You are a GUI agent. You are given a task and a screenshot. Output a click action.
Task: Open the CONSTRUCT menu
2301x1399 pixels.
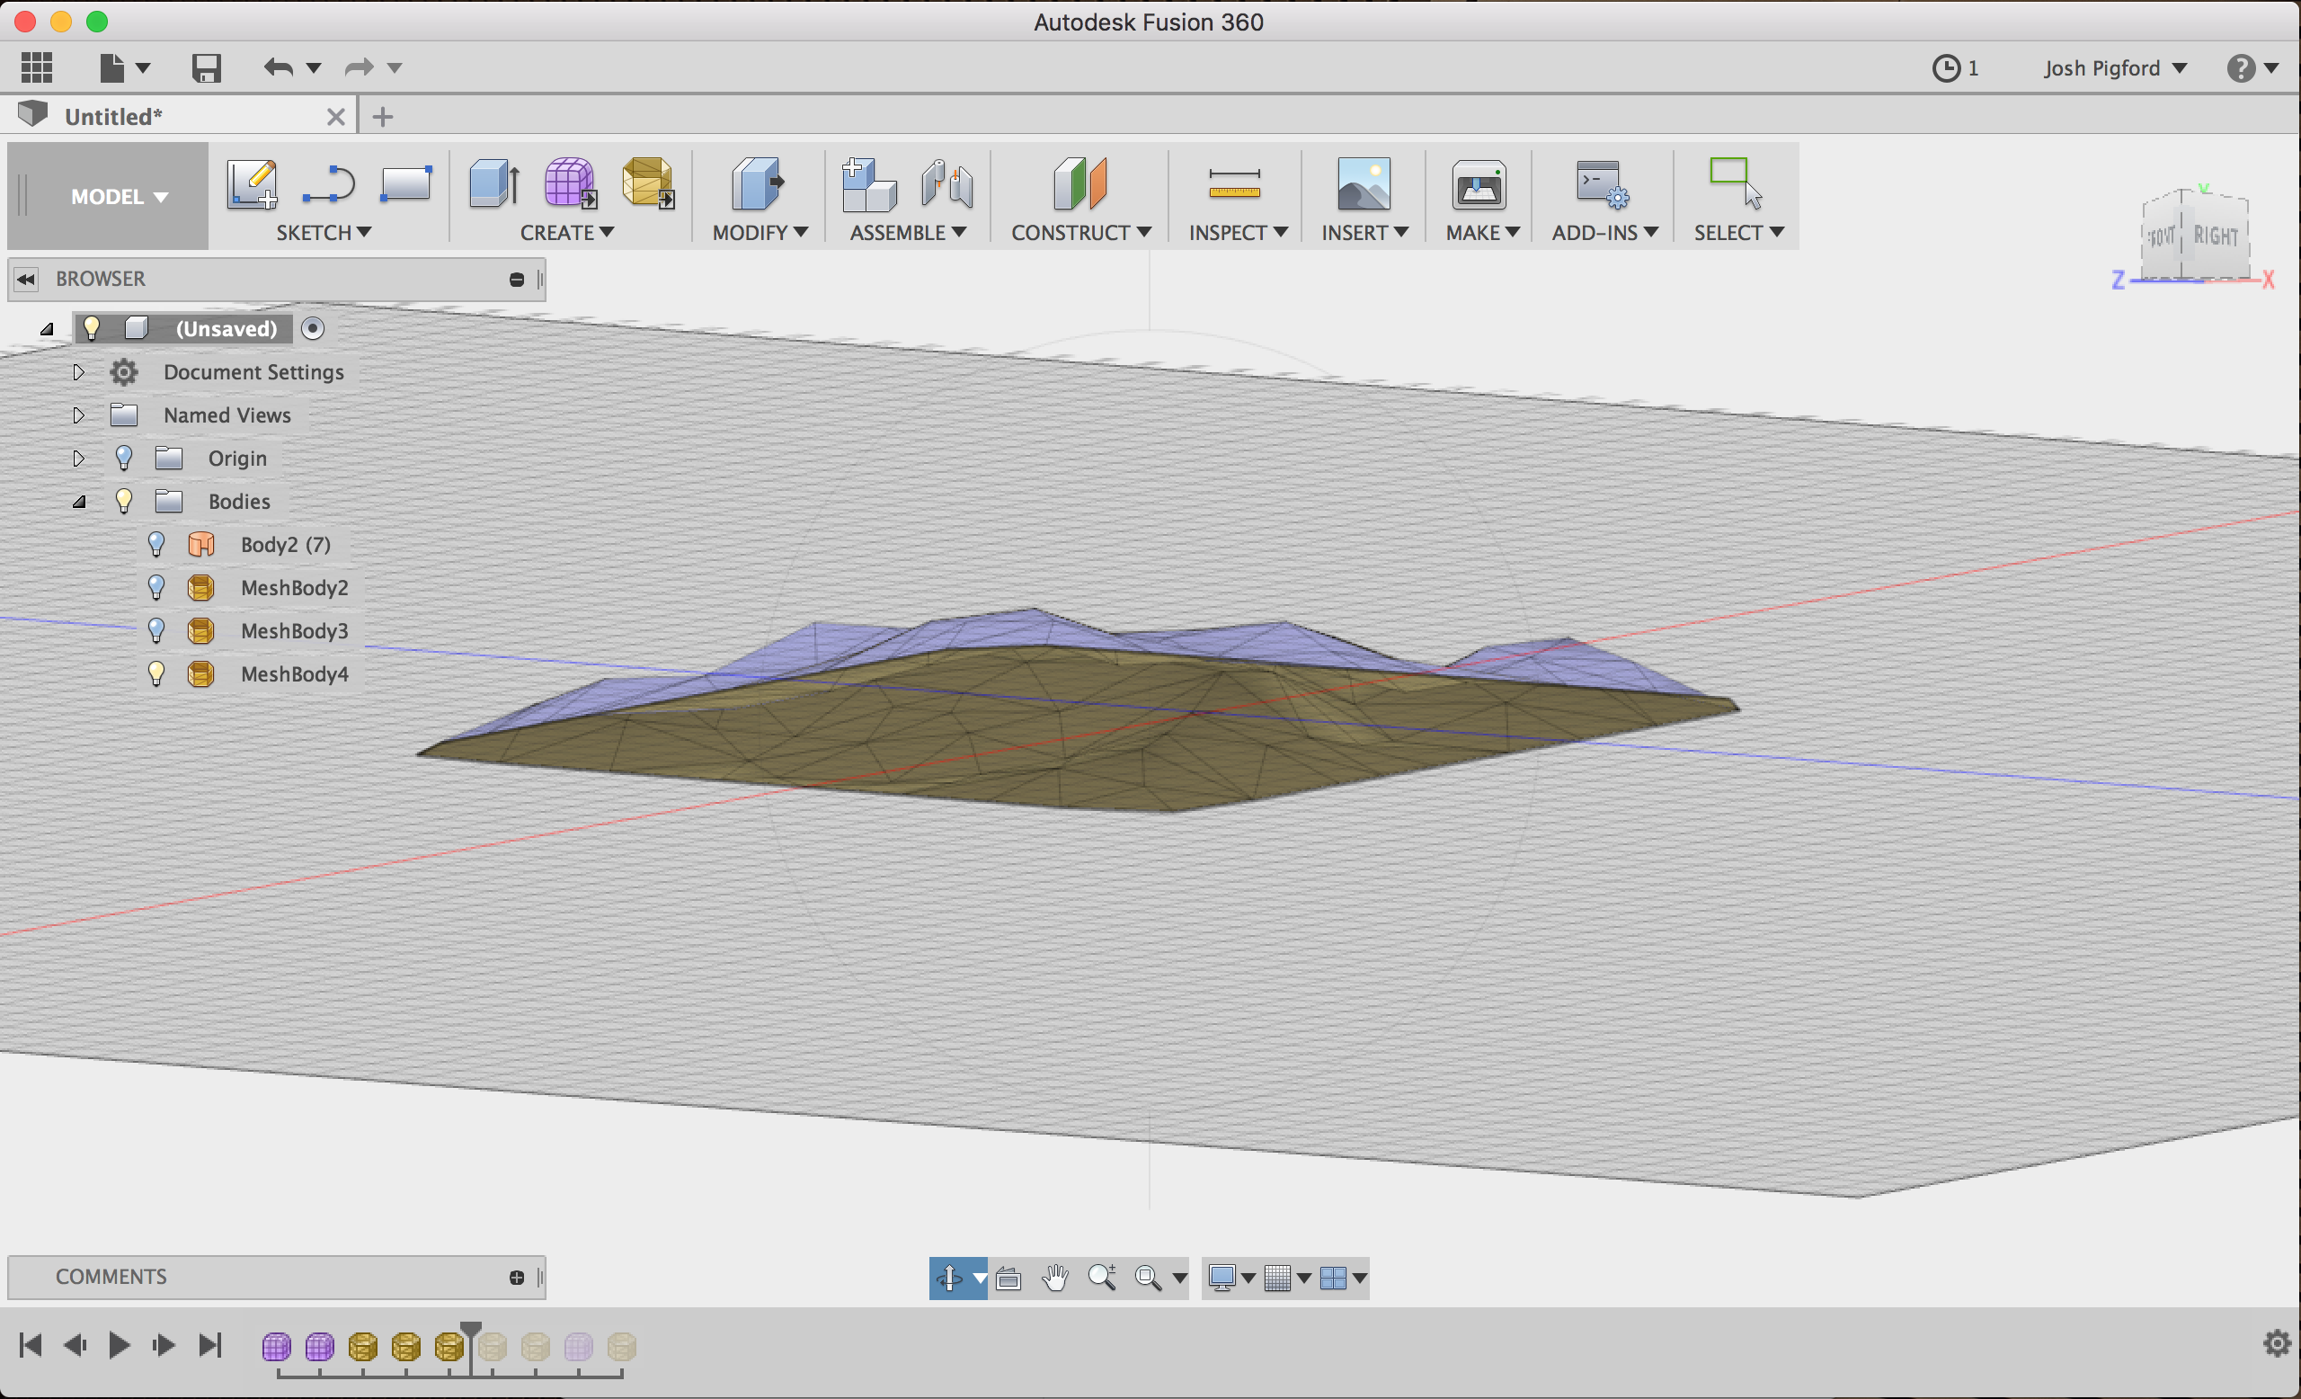tap(1080, 233)
